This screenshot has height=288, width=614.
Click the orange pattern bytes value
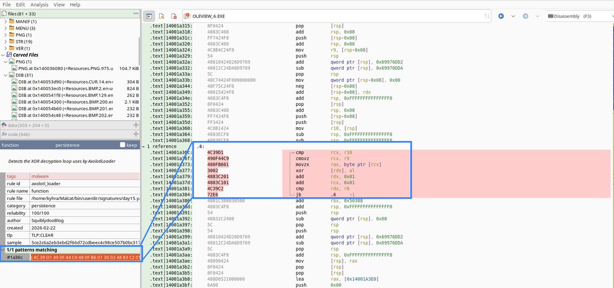point(85,256)
